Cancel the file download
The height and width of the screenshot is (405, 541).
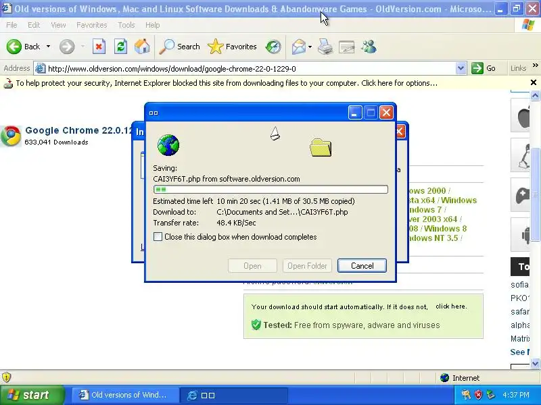[x=362, y=265]
